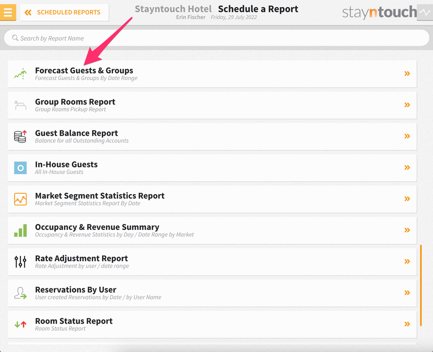The image size is (433, 352).
Task: Focus the Search by Report Name field
Action: click(x=216, y=38)
